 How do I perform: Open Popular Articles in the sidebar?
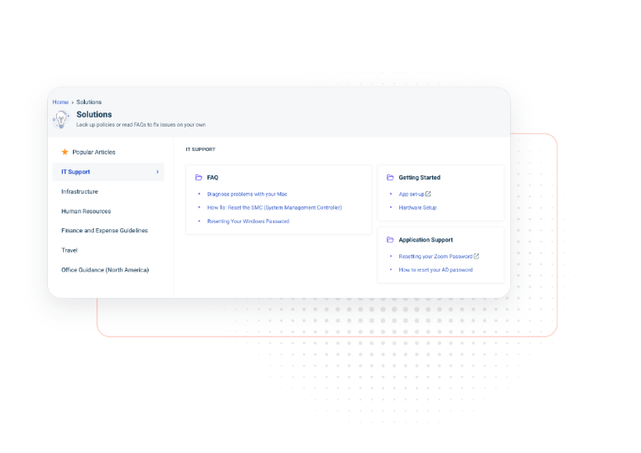tap(94, 152)
